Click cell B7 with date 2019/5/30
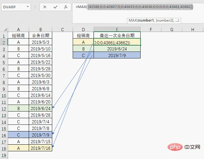This screenshot has height=159, width=204. 41,75
